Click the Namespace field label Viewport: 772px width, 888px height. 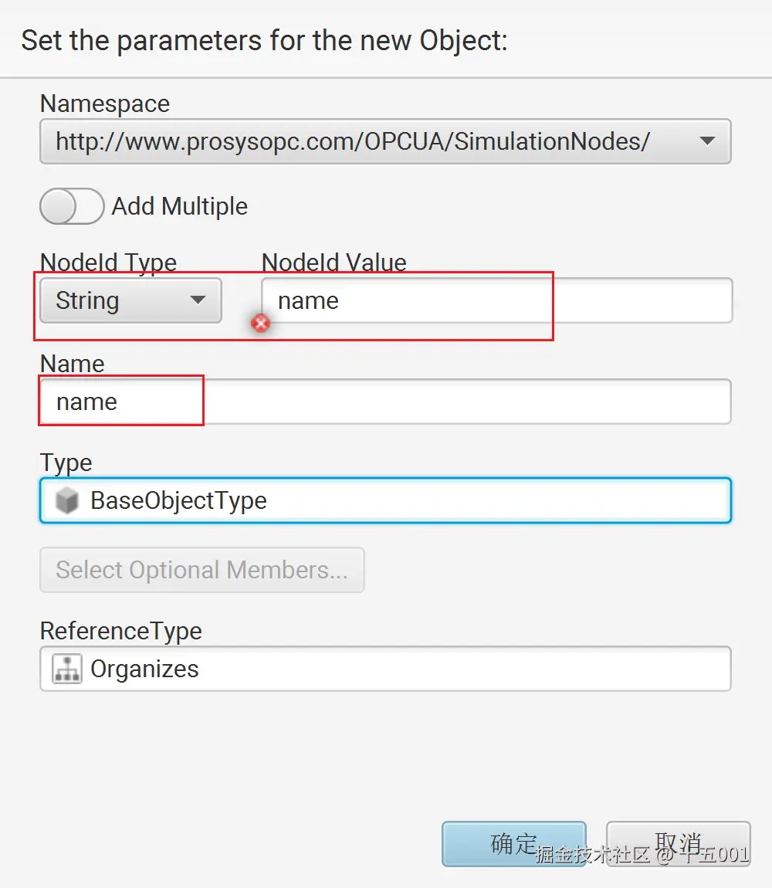coord(105,103)
